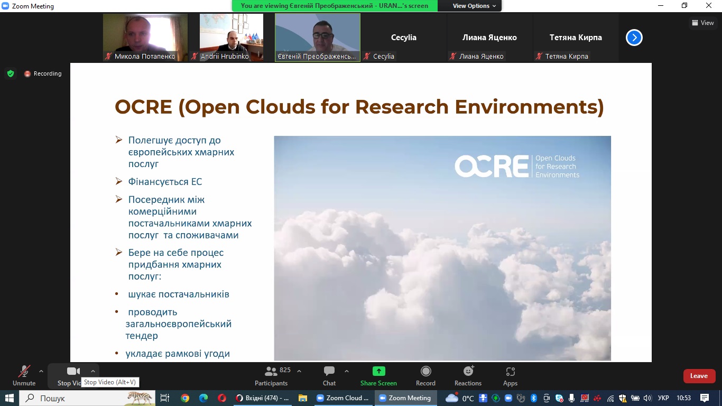The width and height of the screenshot is (722, 406).
Task: Unmute the microphone in Zoom toolbar
Action: coord(24,376)
